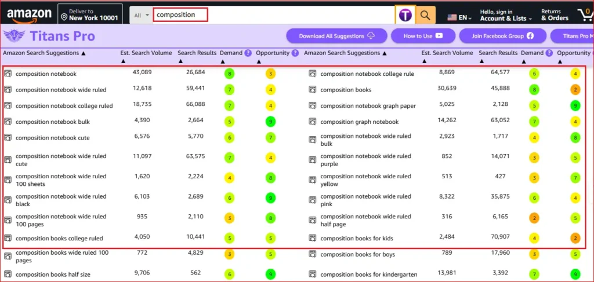594x282 pixels.
Task: Click search volume value 43,089
Action: pos(142,72)
